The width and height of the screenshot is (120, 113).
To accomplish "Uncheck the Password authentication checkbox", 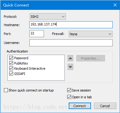I will click(x=11, y=58).
